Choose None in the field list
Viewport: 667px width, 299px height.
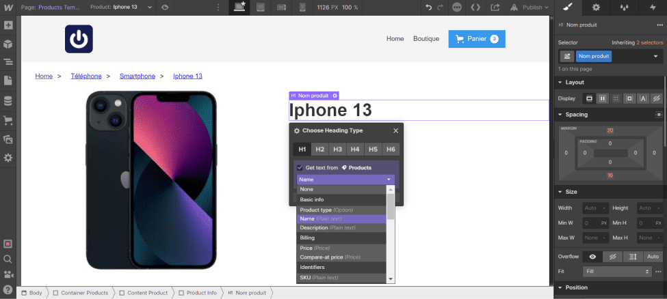click(341, 189)
